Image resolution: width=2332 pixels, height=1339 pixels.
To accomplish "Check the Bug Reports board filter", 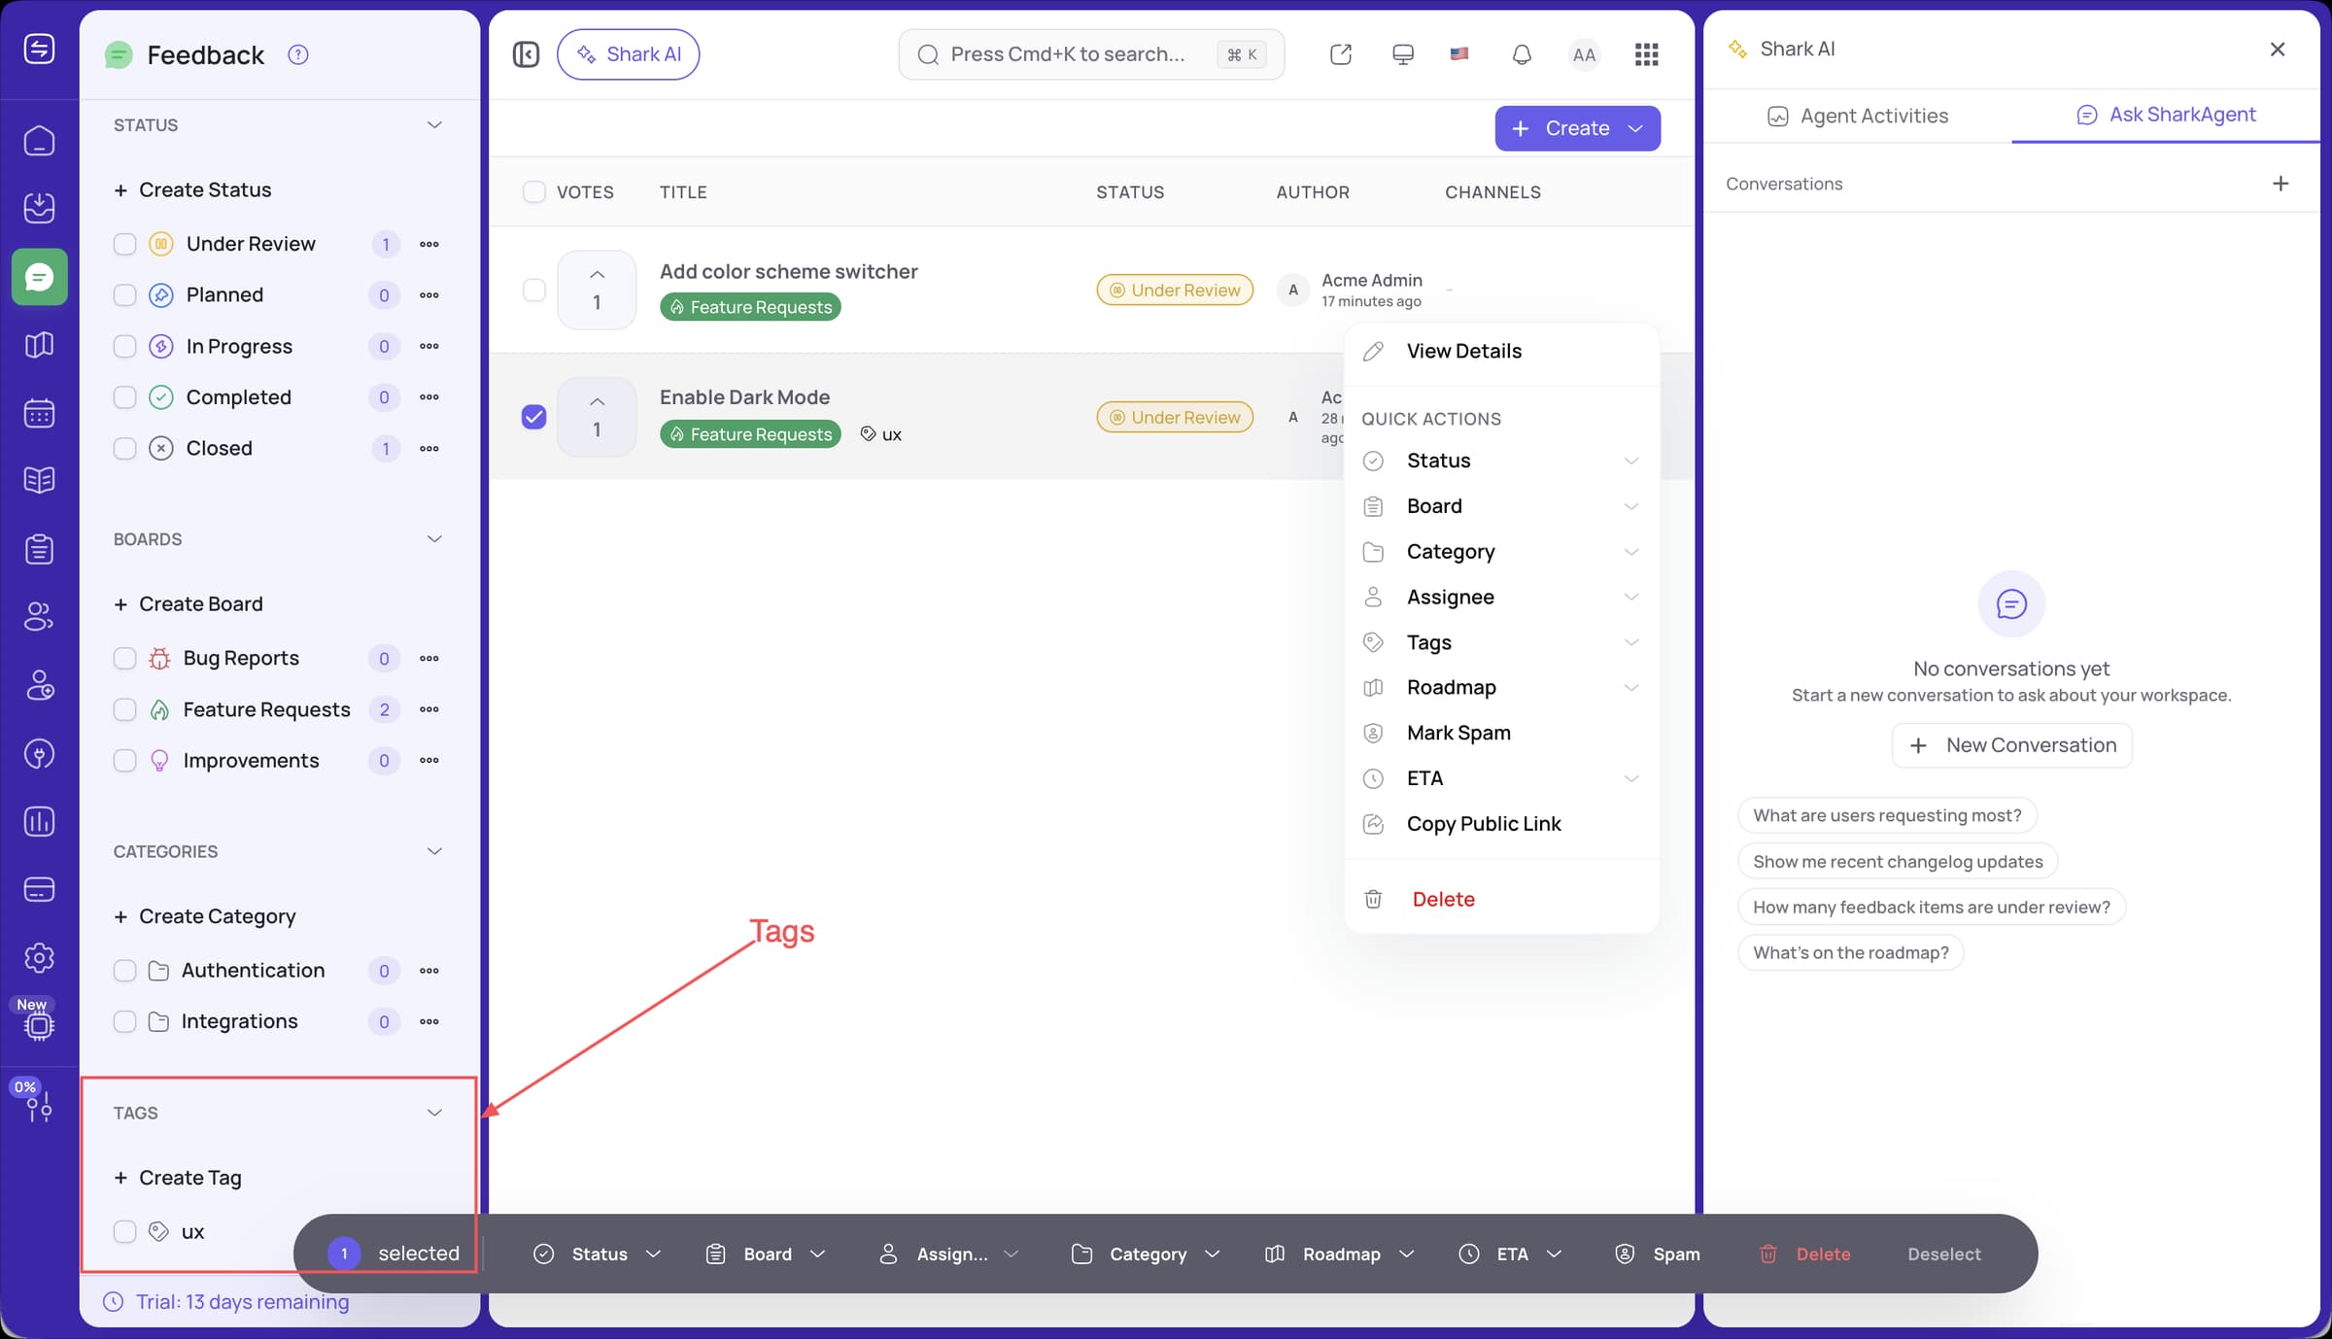I will [x=124, y=659].
